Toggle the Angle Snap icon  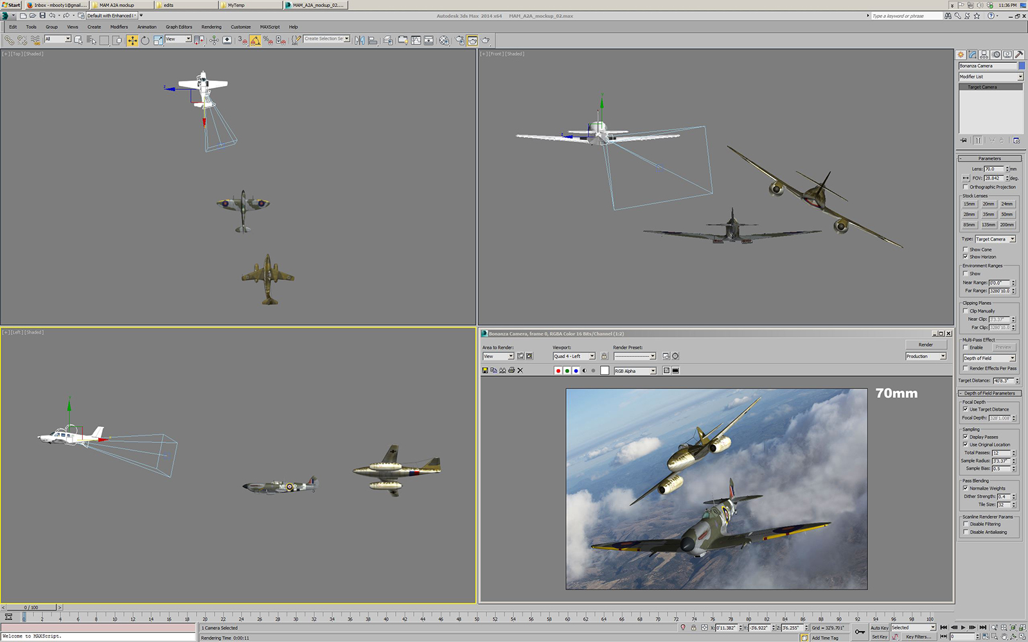255,40
